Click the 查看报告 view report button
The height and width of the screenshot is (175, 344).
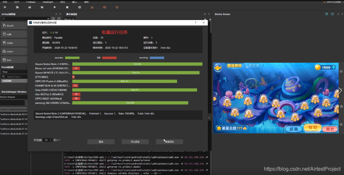(169, 142)
